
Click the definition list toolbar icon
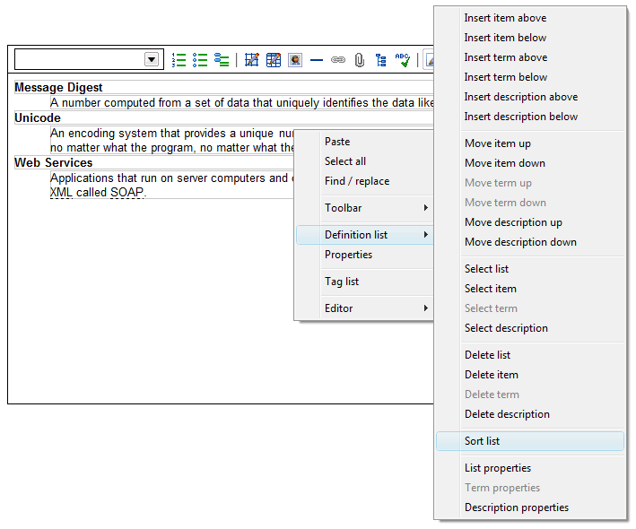click(x=222, y=60)
